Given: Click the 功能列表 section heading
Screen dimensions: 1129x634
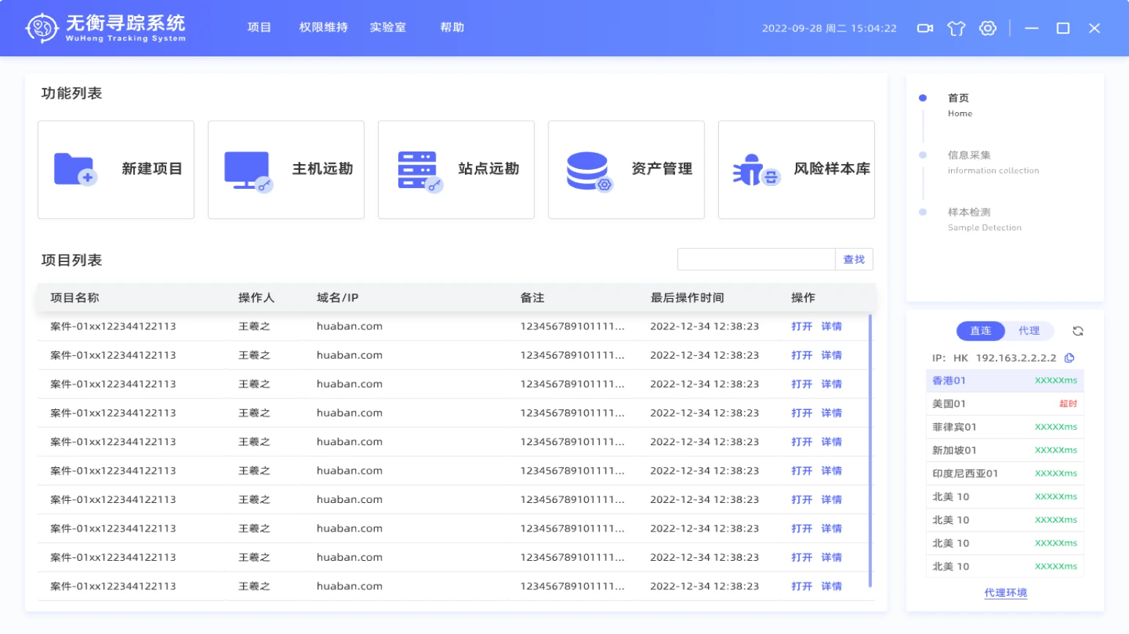Looking at the screenshot, I should coord(72,93).
